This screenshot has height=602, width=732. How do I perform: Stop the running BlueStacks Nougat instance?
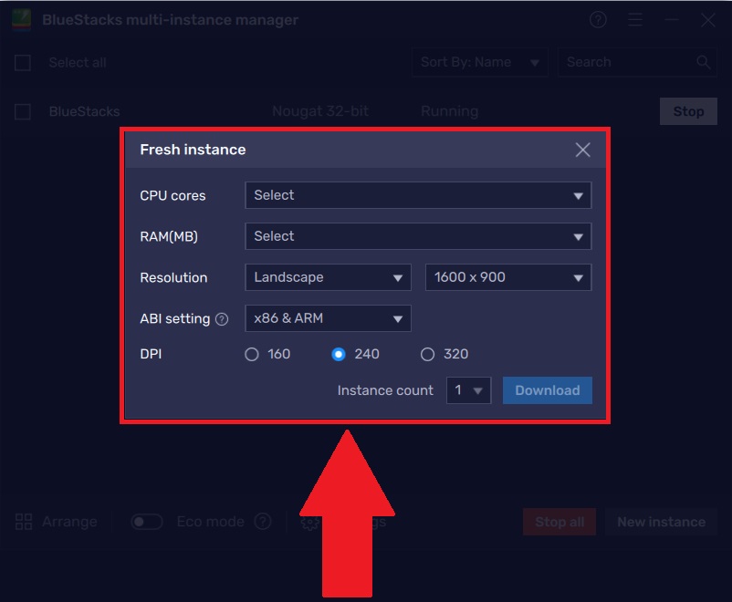coord(688,110)
